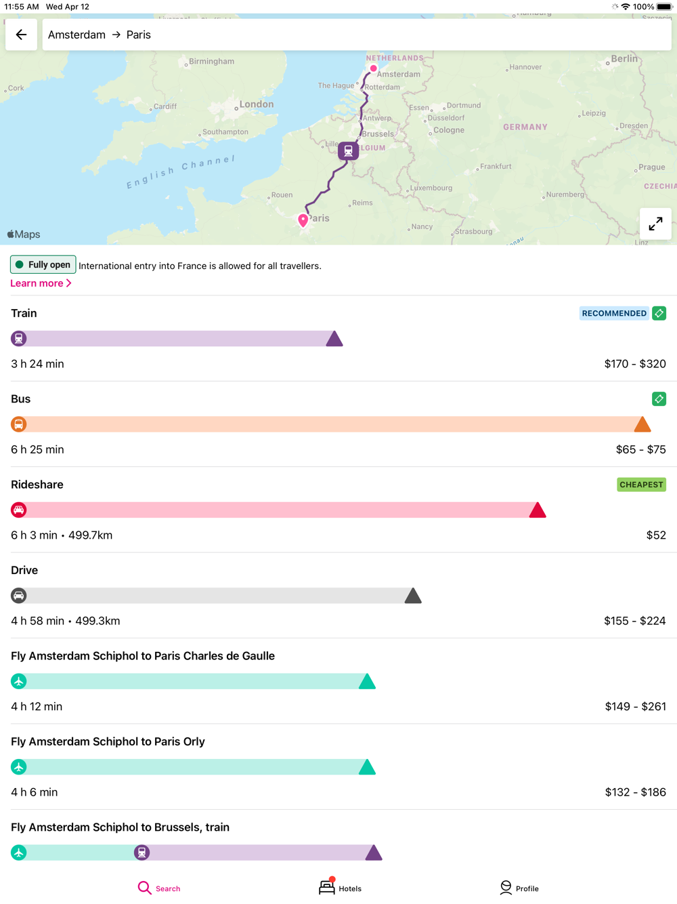
Task: Tap the red car Rideshare icon
Action: click(x=19, y=510)
